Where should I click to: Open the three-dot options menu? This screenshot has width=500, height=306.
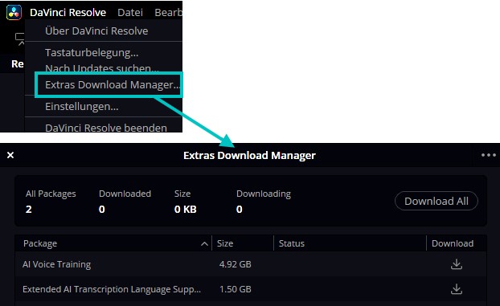(x=489, y=155)
